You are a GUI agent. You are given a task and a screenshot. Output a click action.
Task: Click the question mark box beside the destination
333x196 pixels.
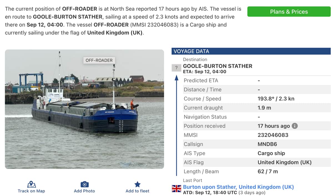(176, 68)
